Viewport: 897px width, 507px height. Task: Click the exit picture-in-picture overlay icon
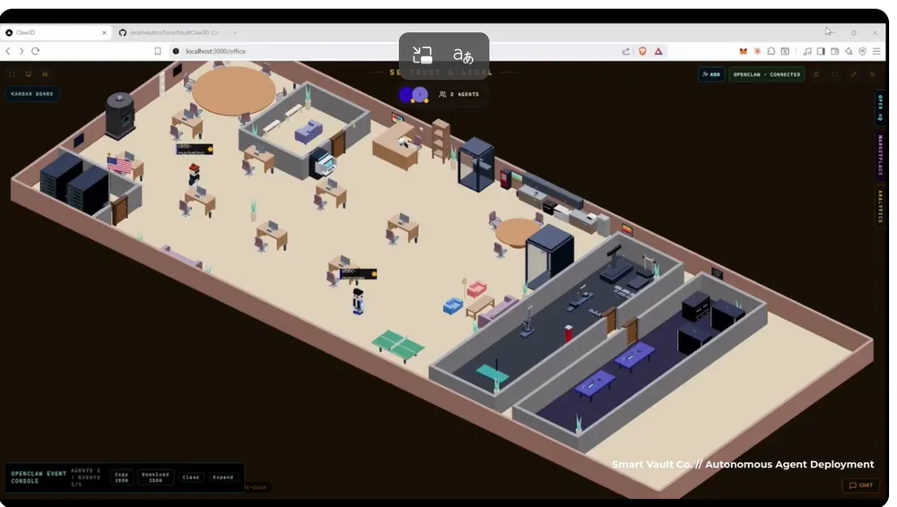tap(422, 55)
